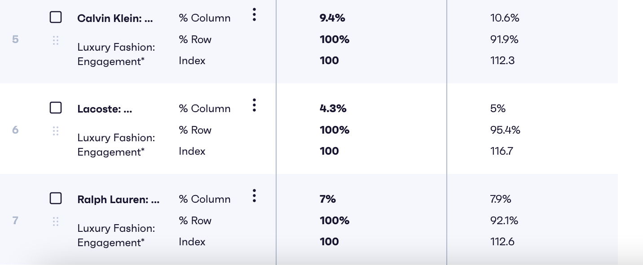This screenshot has height=265, width=643.
Task: Click the Luxury Fashion Engagement label under Lacoste
Action: click(116, 145)
